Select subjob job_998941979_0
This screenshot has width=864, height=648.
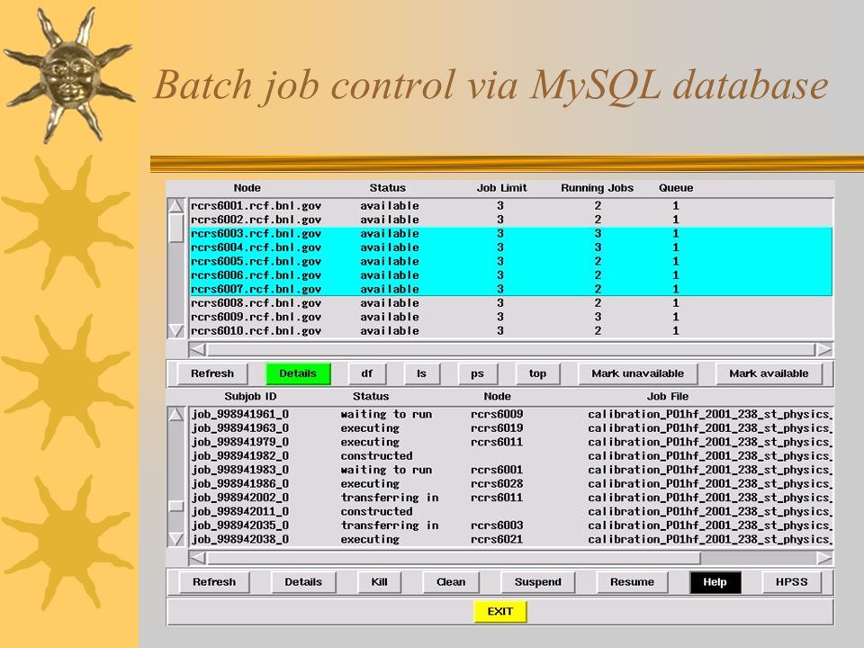point(510,442)
